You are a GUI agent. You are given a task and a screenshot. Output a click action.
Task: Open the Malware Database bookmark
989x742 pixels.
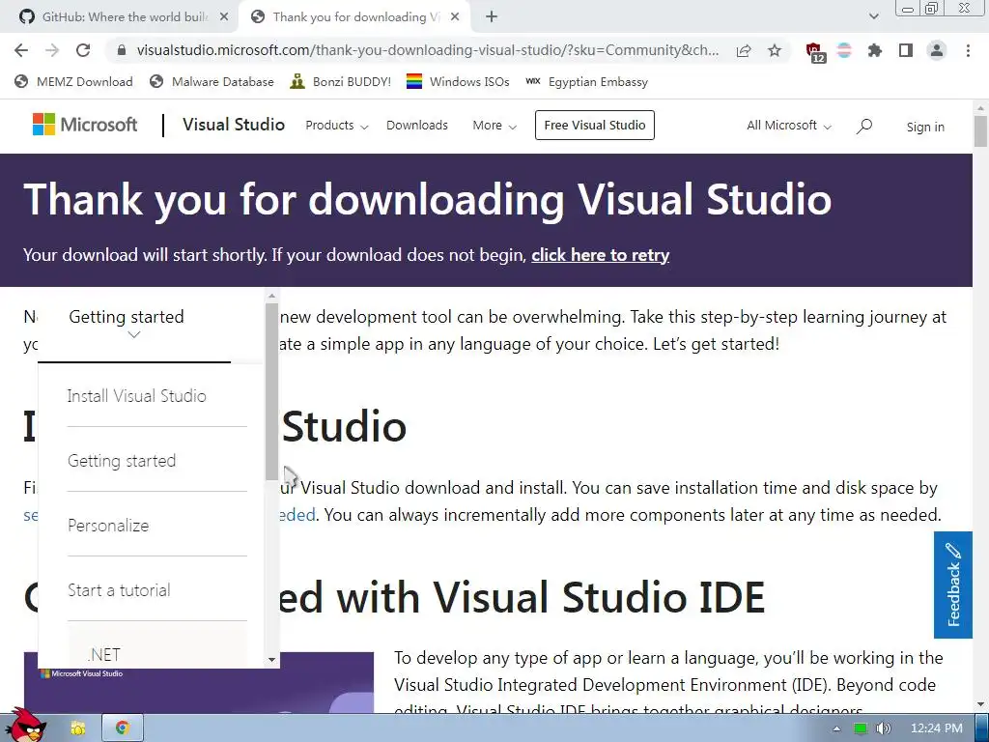pos(212,81)
